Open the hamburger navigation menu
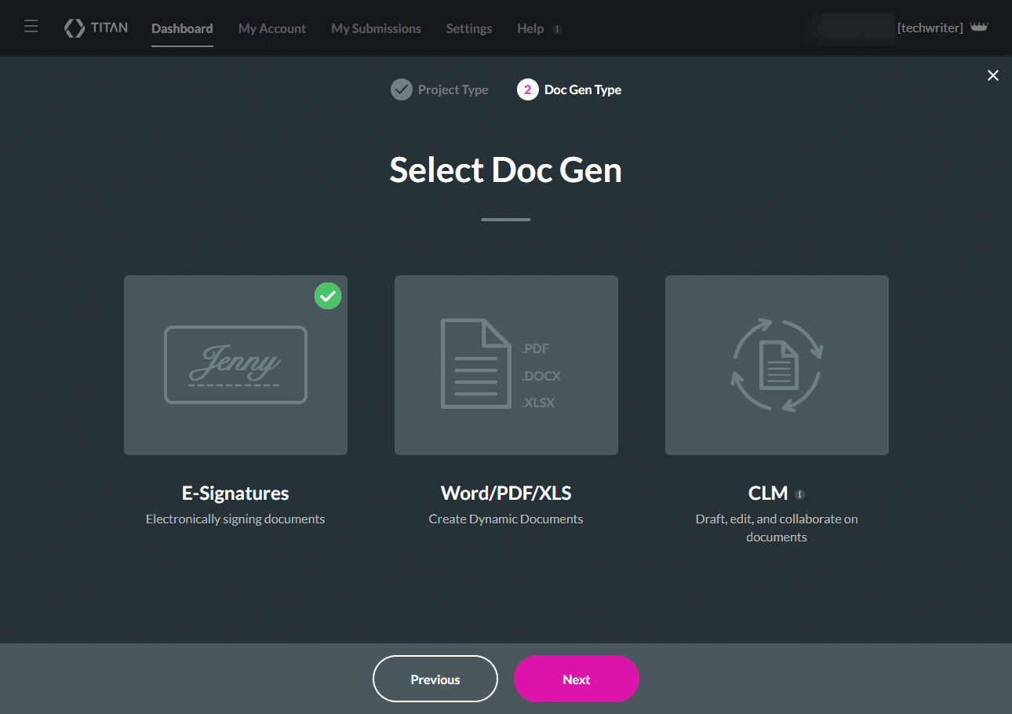Screen dimensions: 1012x714 point(31,26)
